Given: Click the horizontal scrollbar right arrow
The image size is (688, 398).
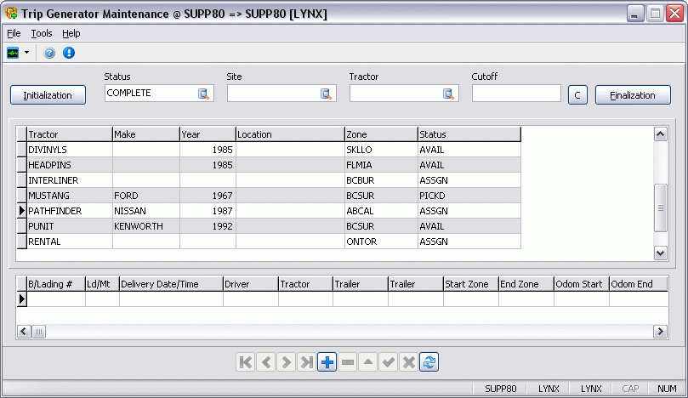Looking at the screenshot, I should point(660,332).
